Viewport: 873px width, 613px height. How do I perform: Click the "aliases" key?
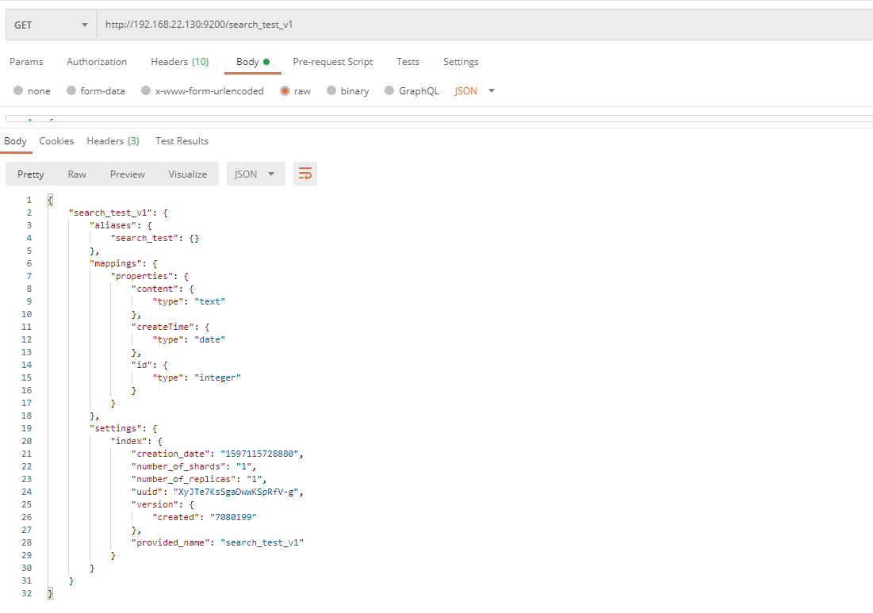pos(113,225)
